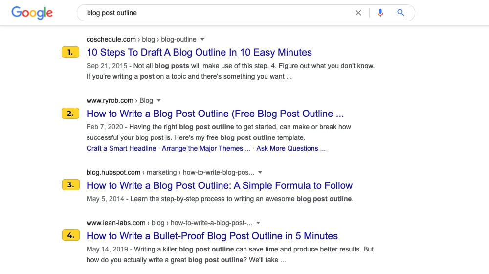The image size is (489, 274).
Task: Click the 'May 5, 2014' snippet text
Action: click(106, 199)
